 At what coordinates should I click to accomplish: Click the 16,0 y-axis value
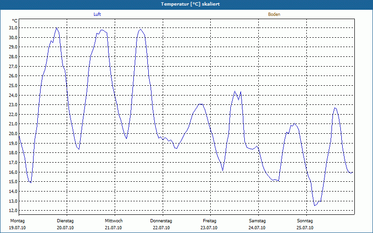[x=13, y=172]
